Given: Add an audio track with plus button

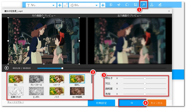Looking at the screenshot, I should coord(103,5).
